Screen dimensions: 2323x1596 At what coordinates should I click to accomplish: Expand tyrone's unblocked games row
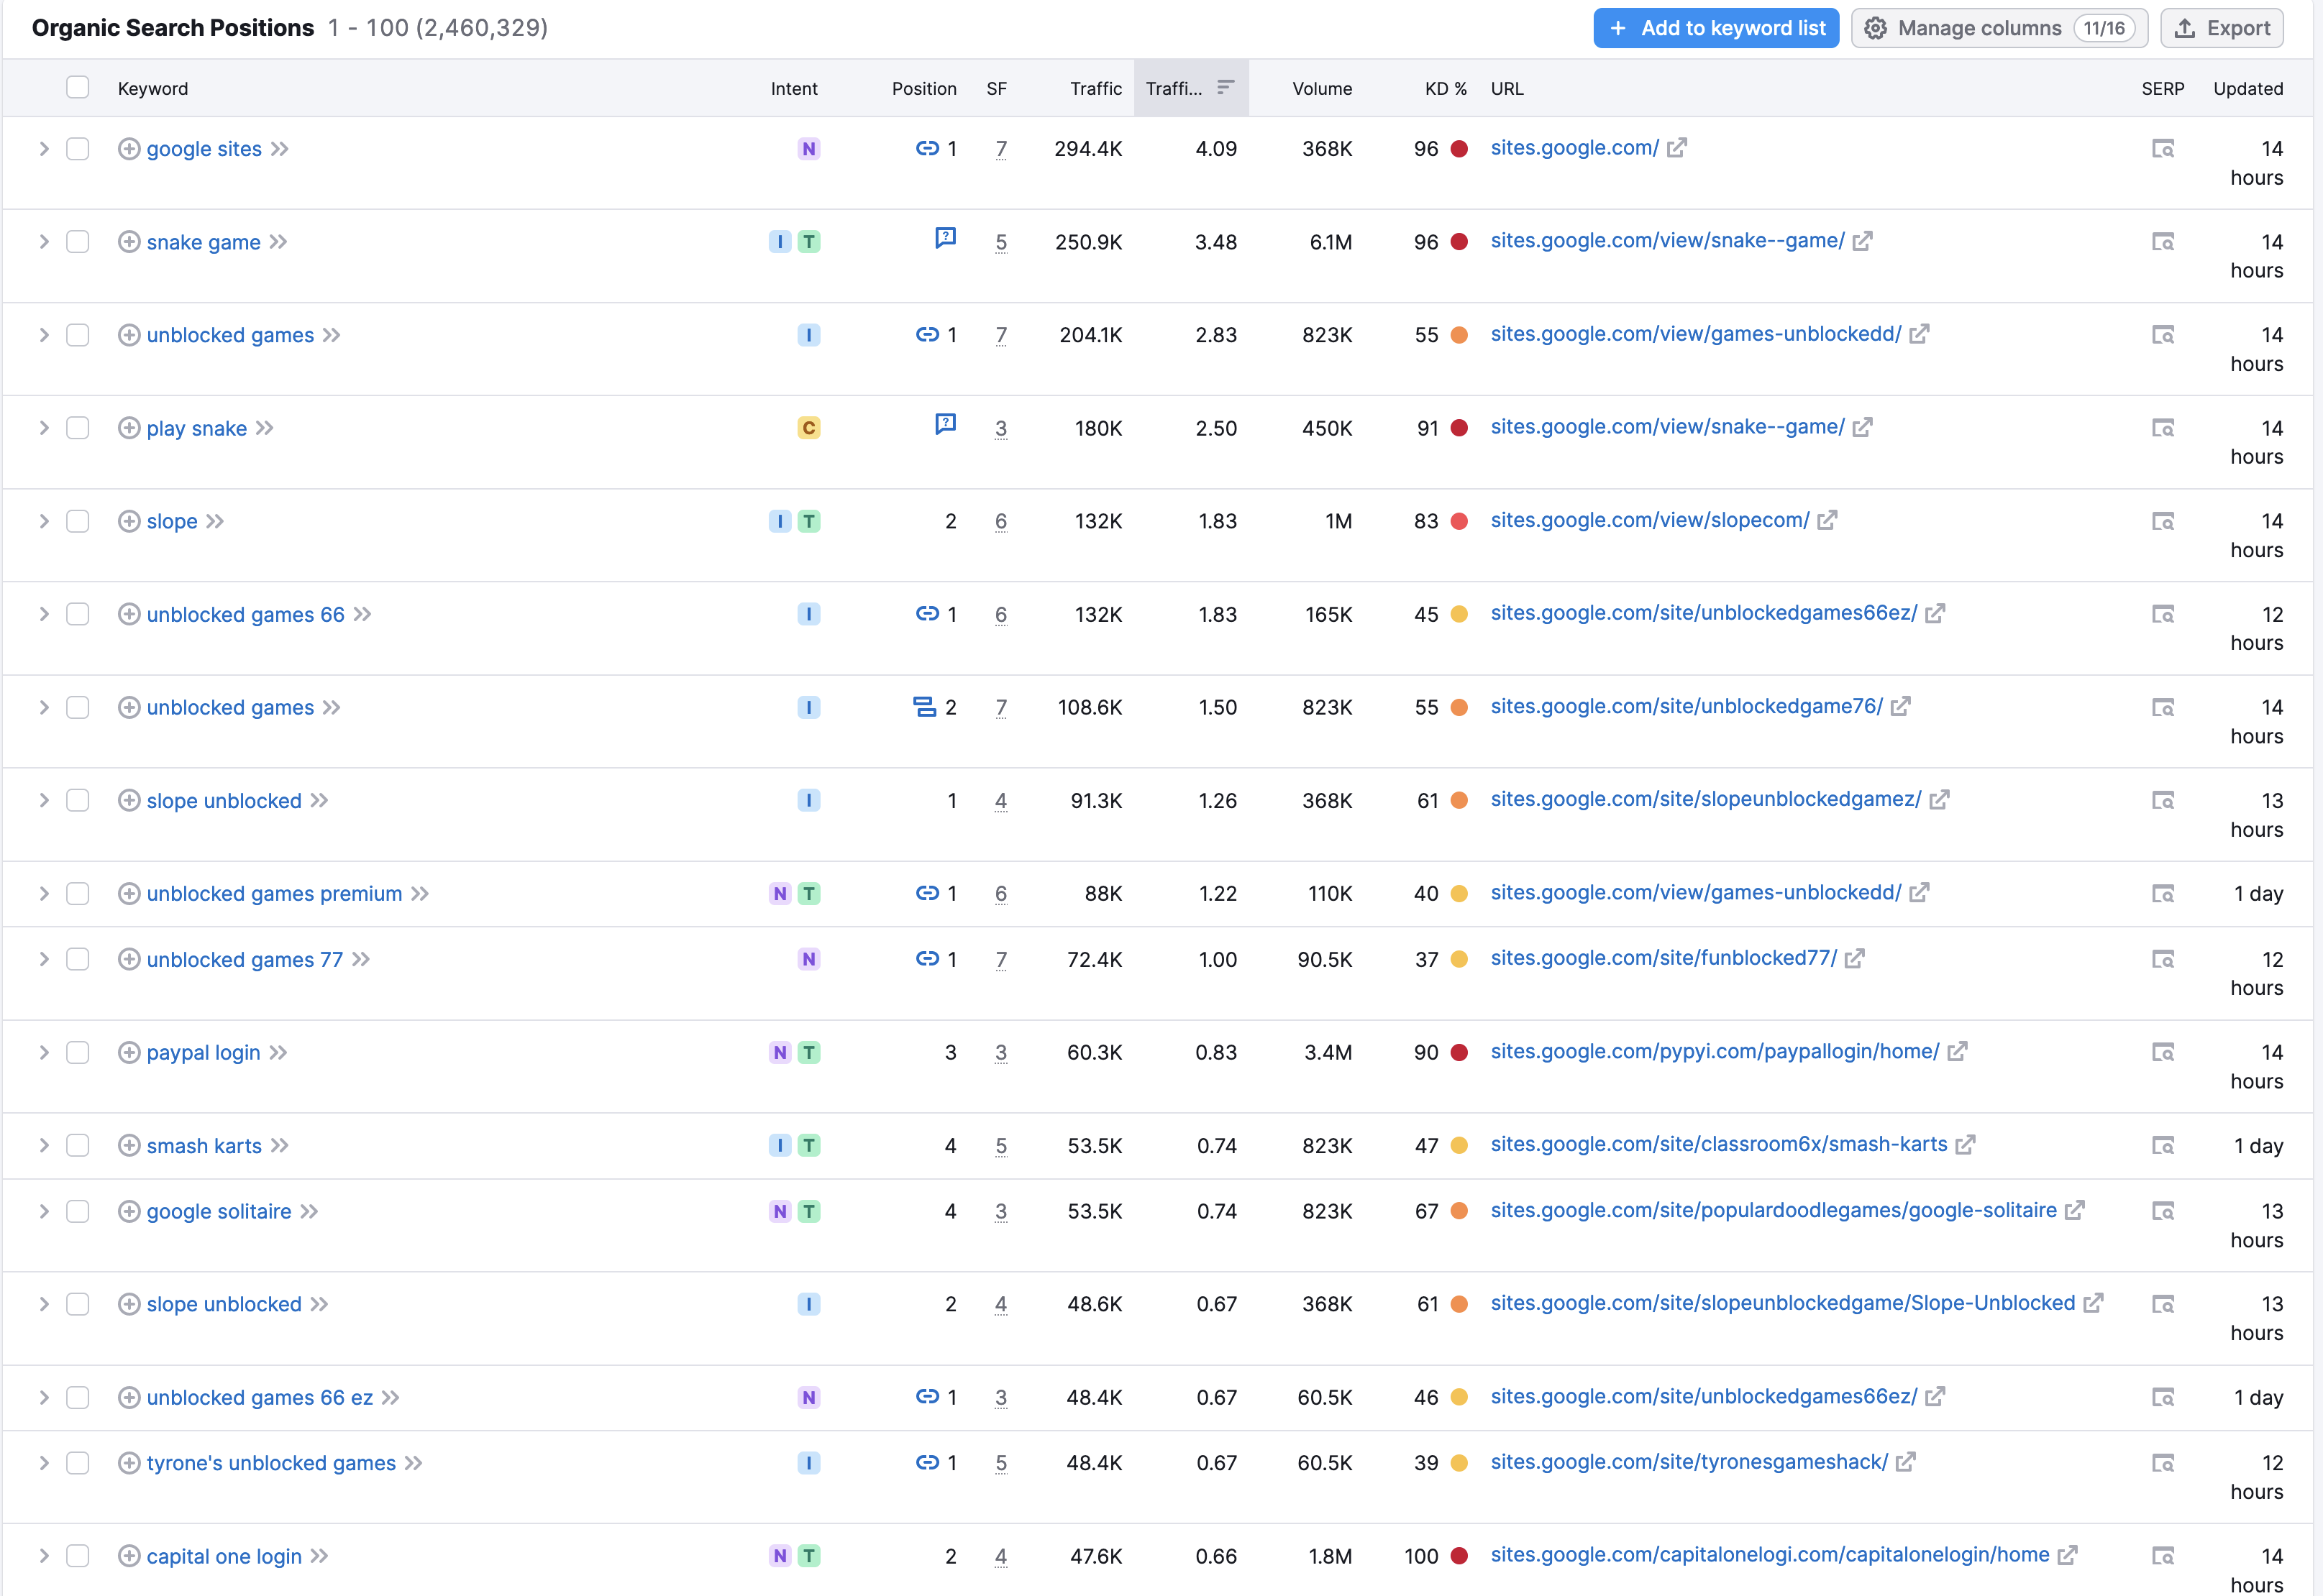44,1463
